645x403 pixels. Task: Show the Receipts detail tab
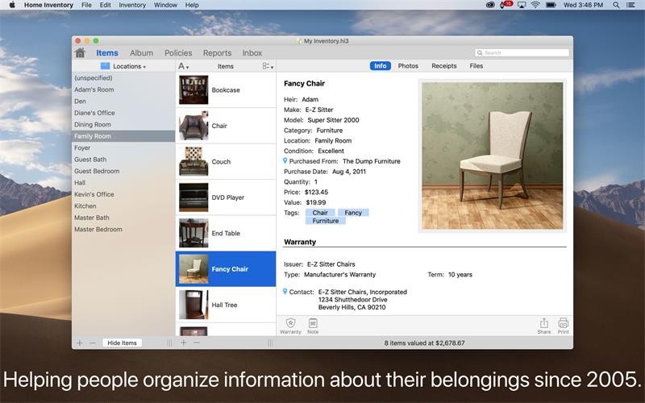(444, 66)
